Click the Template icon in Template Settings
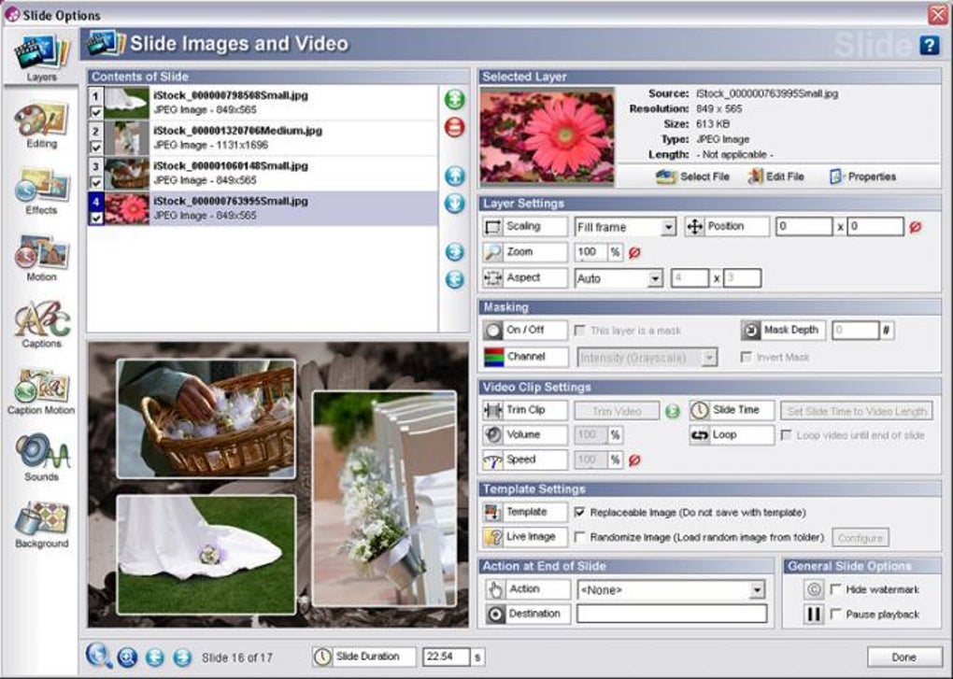 492,512
